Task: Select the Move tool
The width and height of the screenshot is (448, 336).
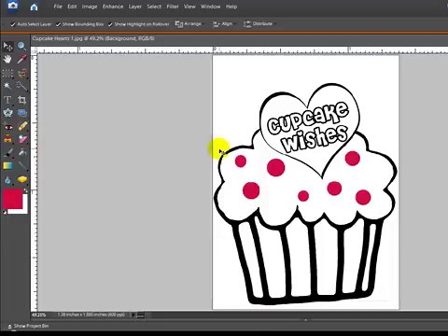Action: (7, 47)
